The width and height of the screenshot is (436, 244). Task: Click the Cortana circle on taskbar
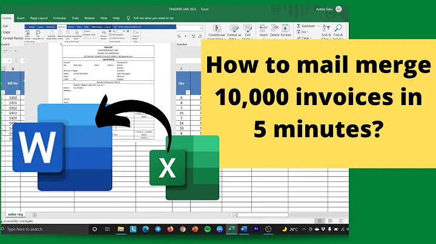pos(94,229)
